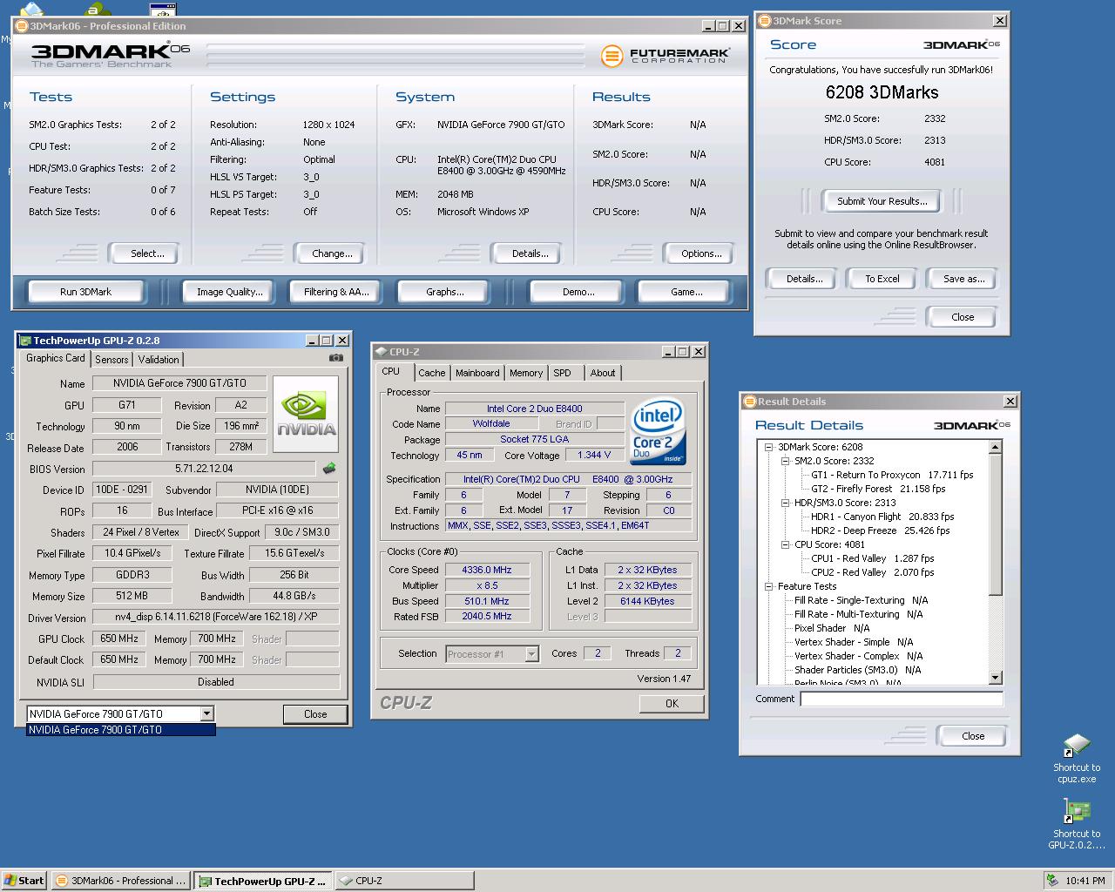Open the Shortcut to GPU-Z desktop icon

tap(1077, 824)
